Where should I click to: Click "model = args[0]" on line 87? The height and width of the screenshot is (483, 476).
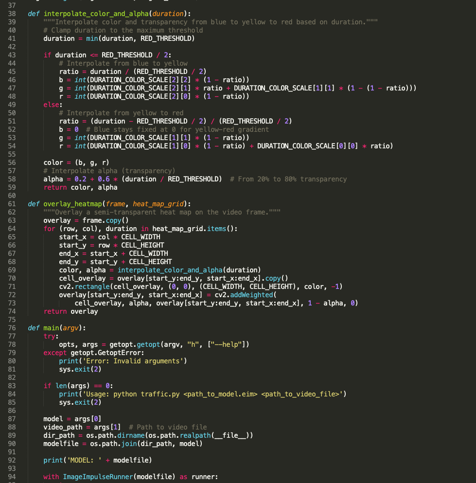click(x=72, y=419)
